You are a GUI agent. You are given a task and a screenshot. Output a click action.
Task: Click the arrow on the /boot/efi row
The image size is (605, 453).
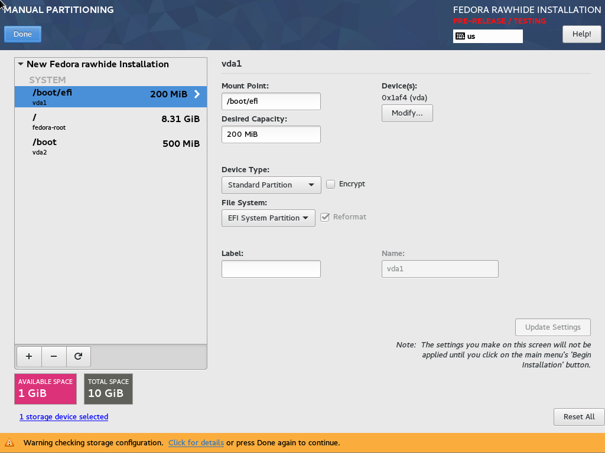[x=197, y=94]
